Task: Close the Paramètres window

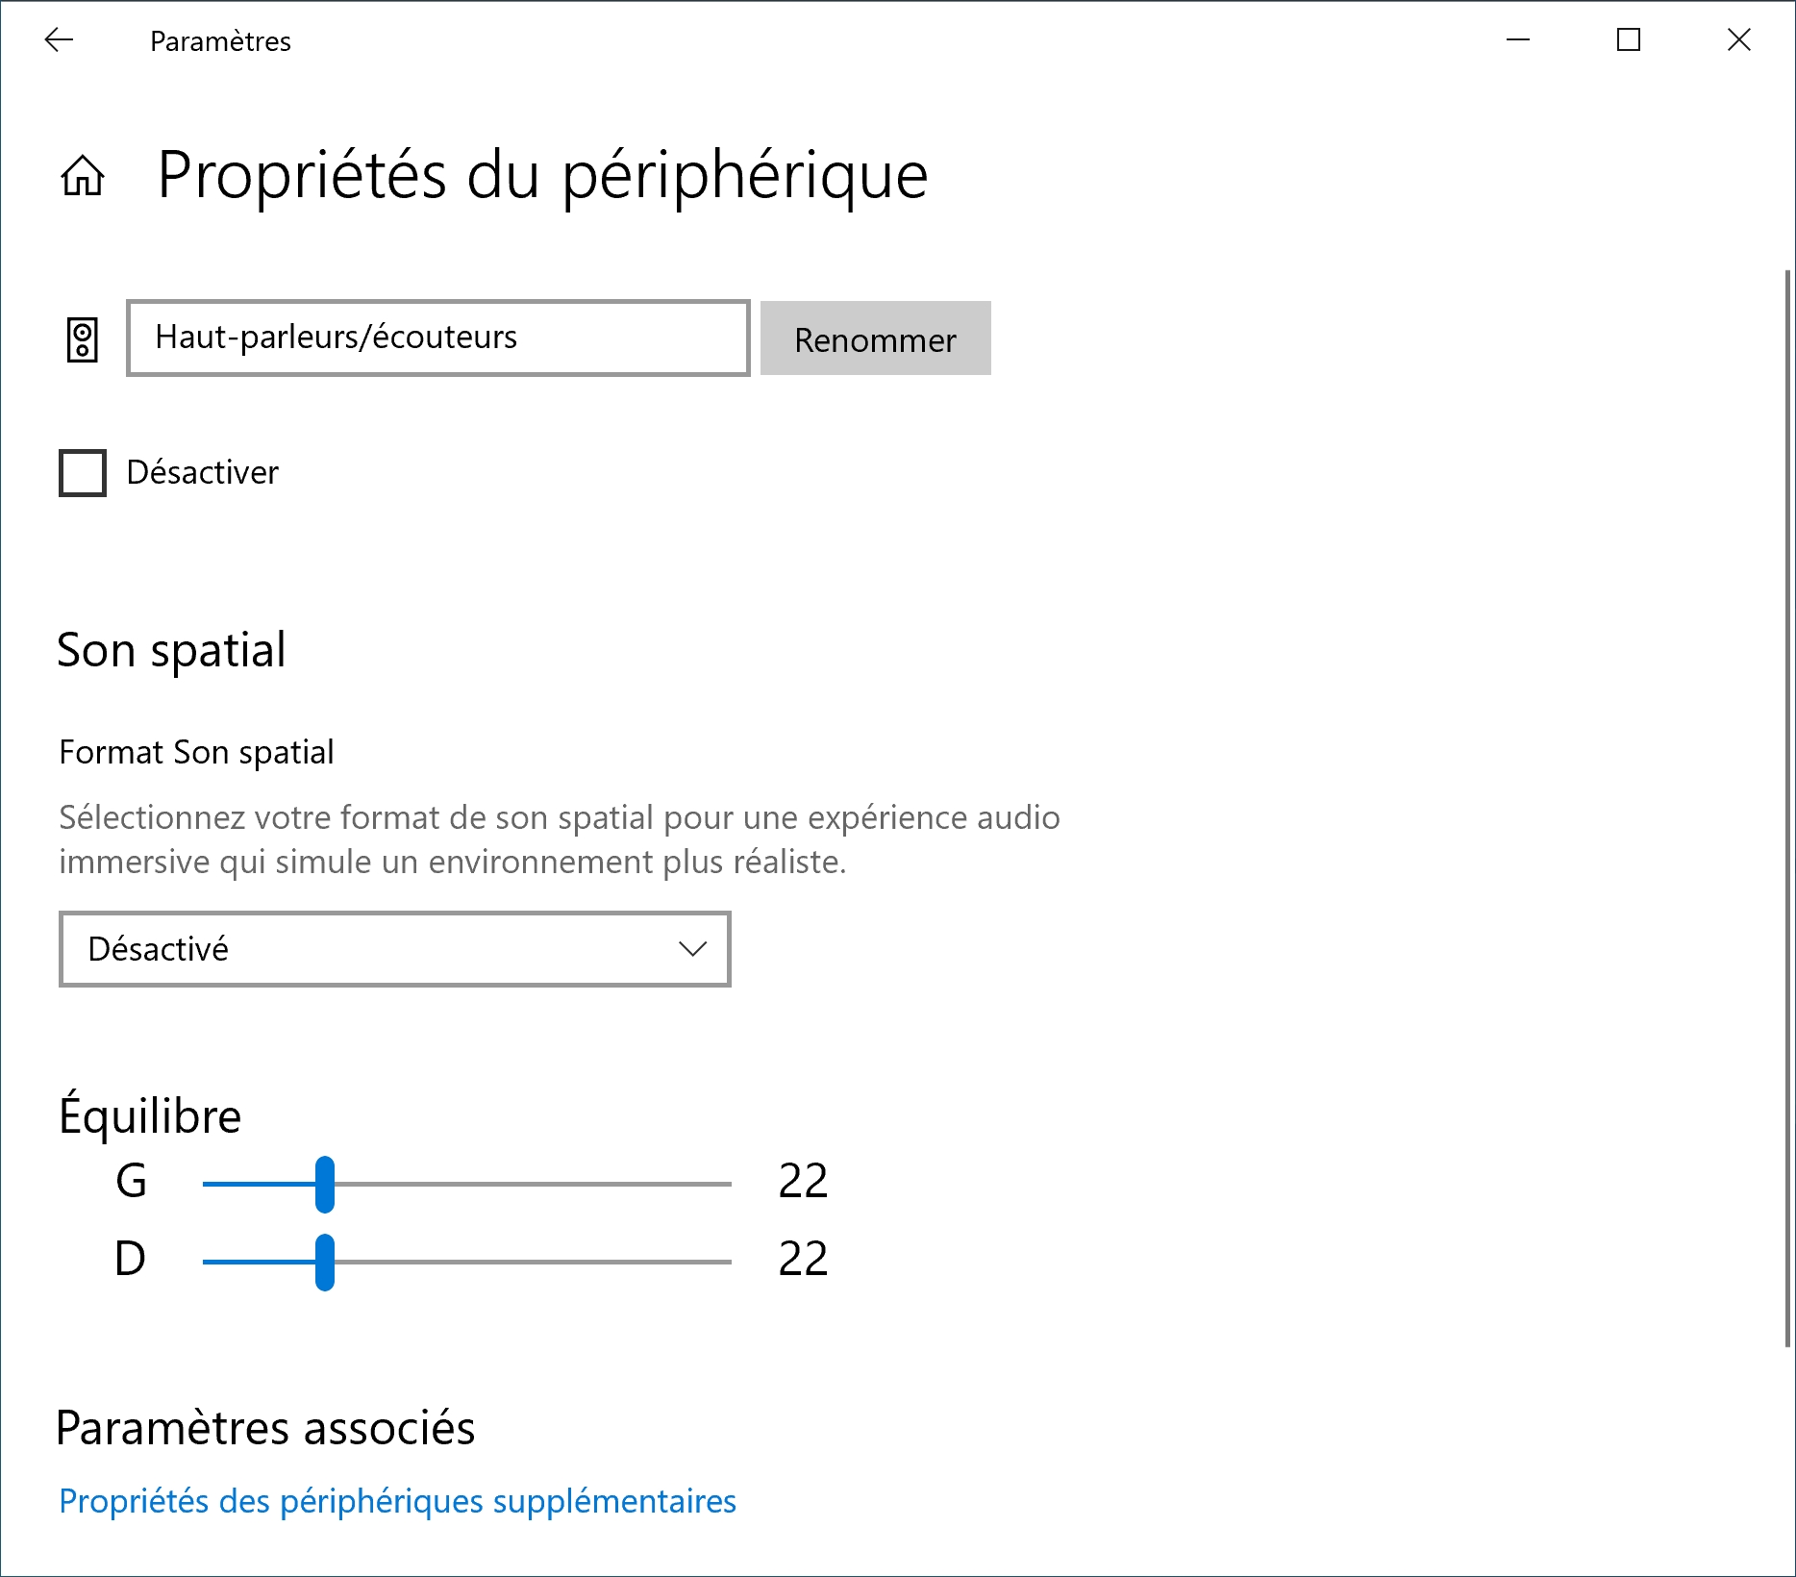Action: [1739, 40]
